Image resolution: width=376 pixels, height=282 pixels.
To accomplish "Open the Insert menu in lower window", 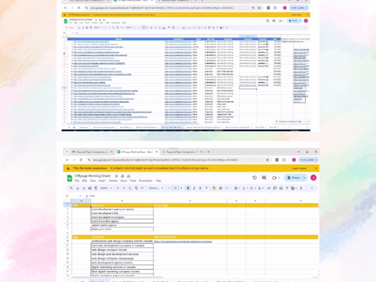I will 102,181.
